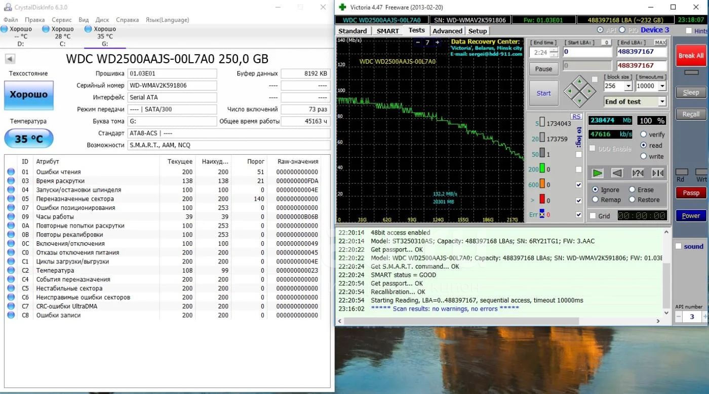
Task: Click the red Break All button
Action: pyautogui.click(x=691, y=56)
